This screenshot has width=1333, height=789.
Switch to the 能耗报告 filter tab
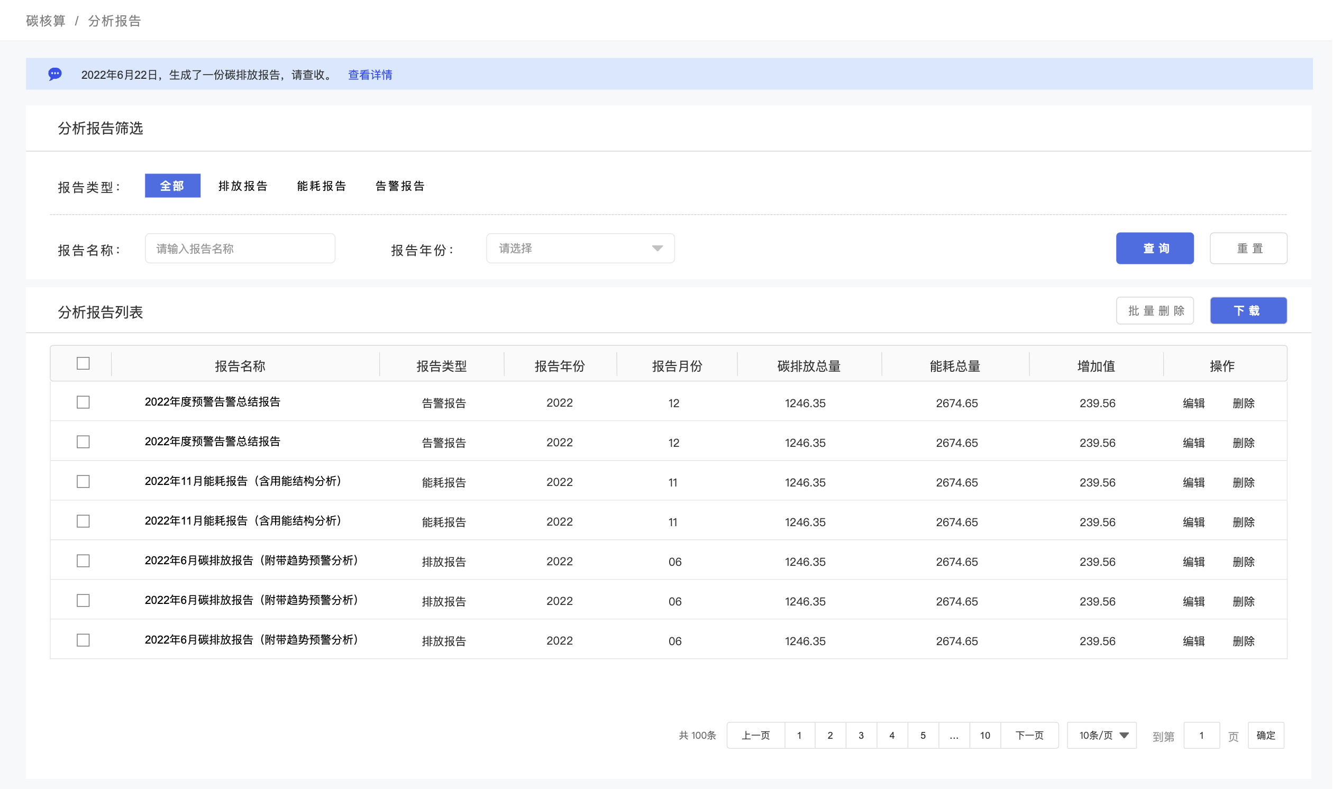[x=321, y=186]
